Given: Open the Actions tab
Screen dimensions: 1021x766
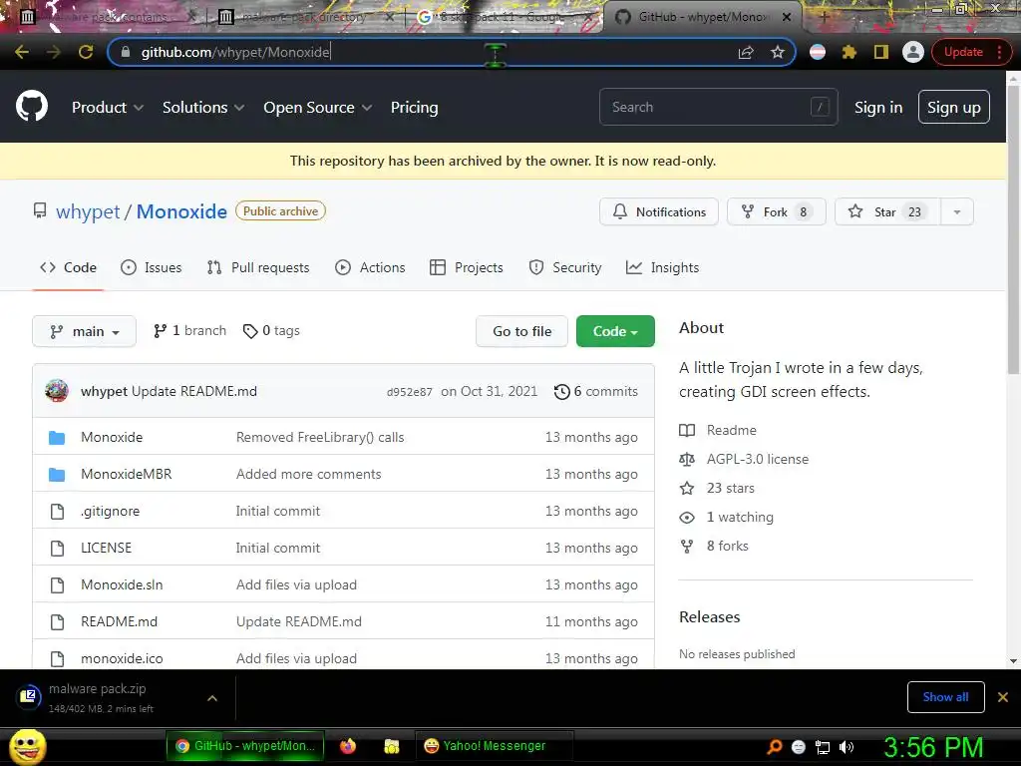Looking at the screenshot, I should pos(370,267).
